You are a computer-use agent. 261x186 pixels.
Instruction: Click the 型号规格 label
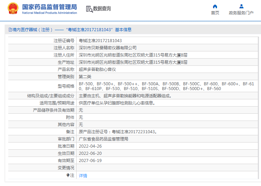[x=66, y=86]
